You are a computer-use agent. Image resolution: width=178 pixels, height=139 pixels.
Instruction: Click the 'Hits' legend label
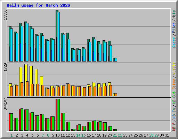click(x=174, y=14)
